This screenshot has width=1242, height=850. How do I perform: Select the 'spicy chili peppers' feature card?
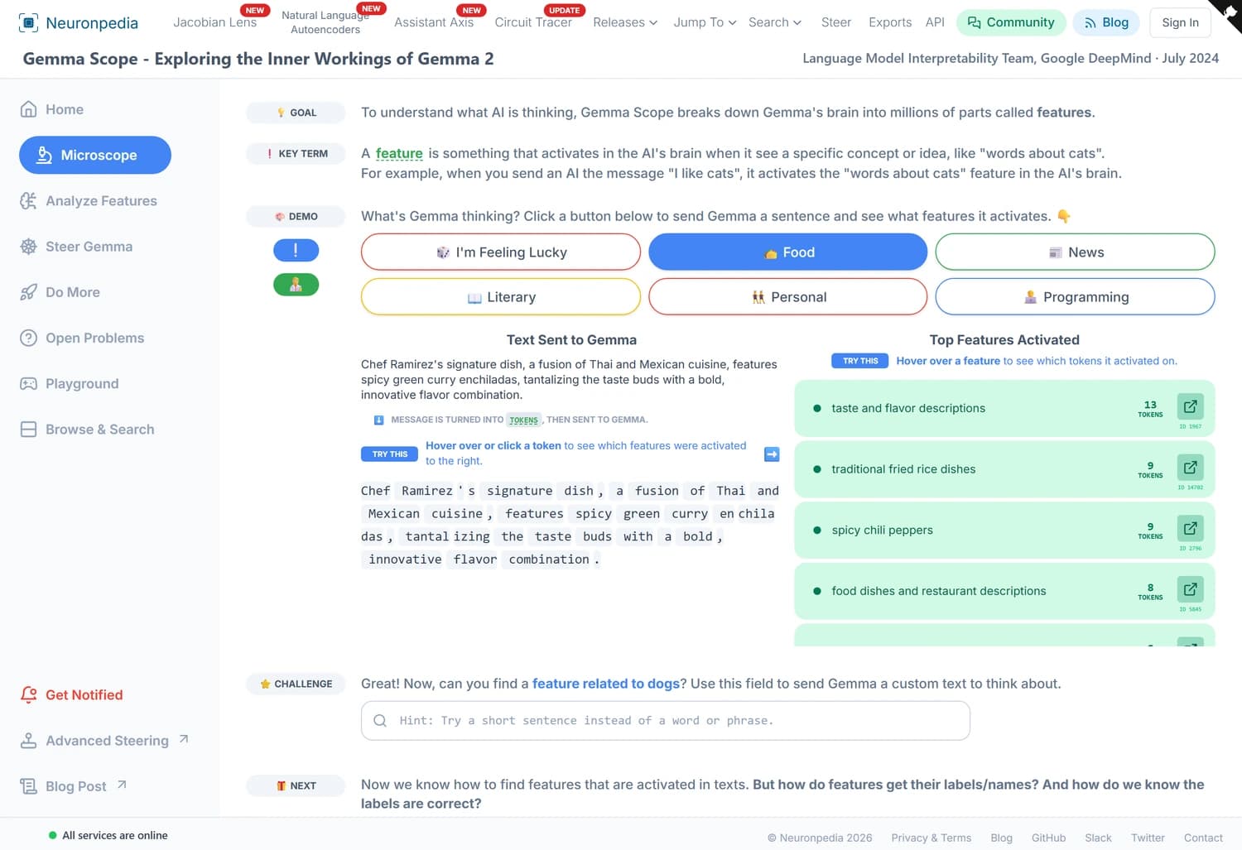(x=1004, y=531)
